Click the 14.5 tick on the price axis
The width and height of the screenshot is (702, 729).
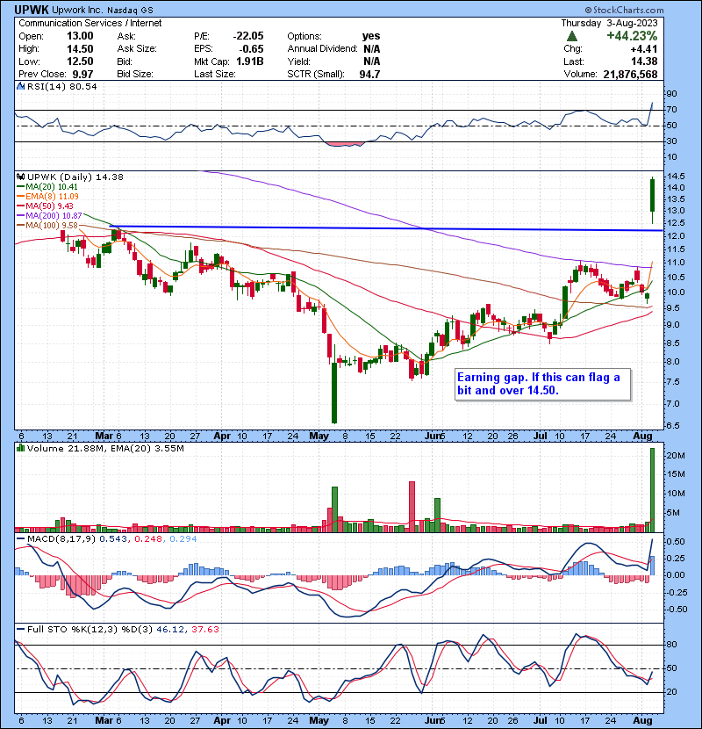tap(675, 177)
